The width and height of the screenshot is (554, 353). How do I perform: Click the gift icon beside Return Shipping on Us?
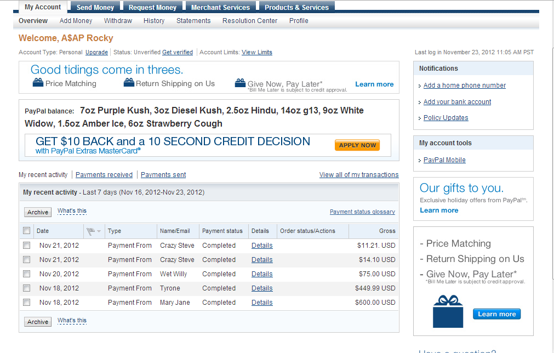[129, 82]
